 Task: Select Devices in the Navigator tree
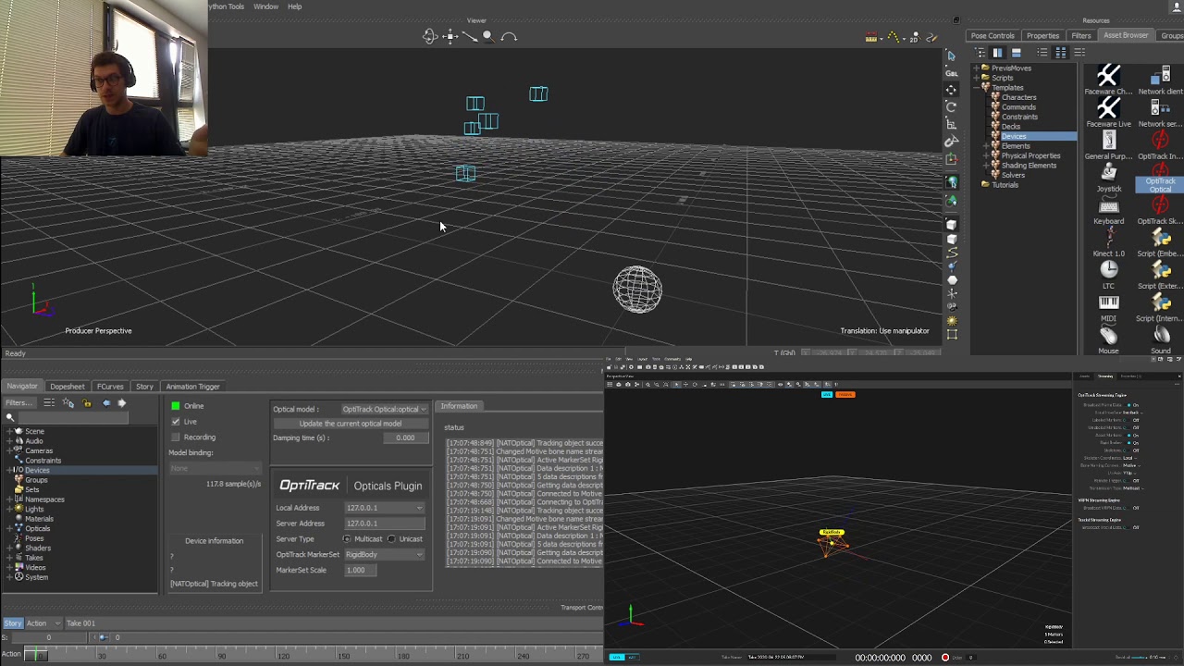pos(37,470)
